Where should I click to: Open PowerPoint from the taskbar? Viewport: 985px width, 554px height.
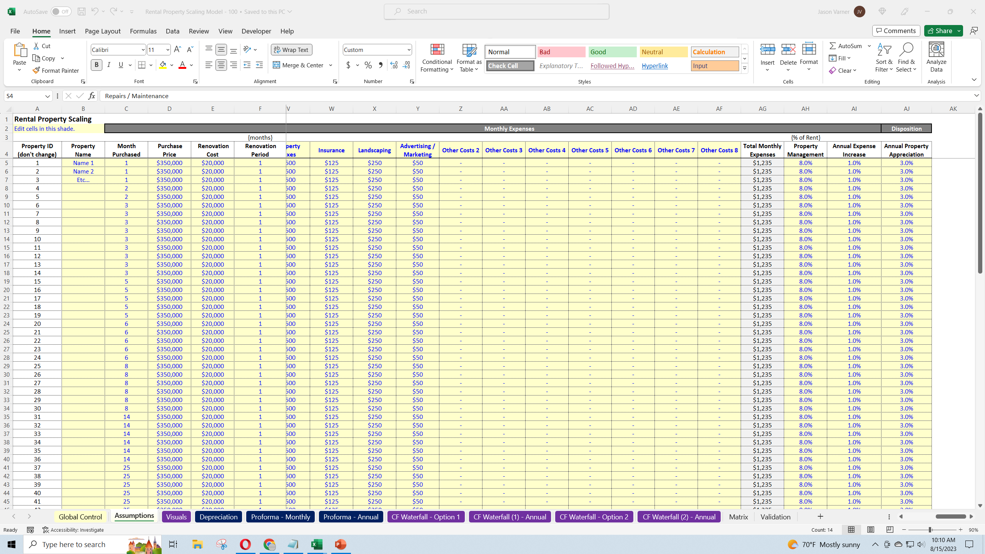pyautogui.click(x=341, y=544)
